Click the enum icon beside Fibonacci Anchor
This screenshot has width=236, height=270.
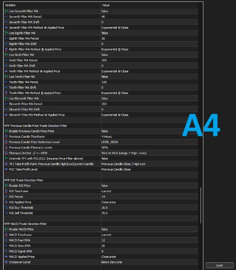(x=6, y=153)
